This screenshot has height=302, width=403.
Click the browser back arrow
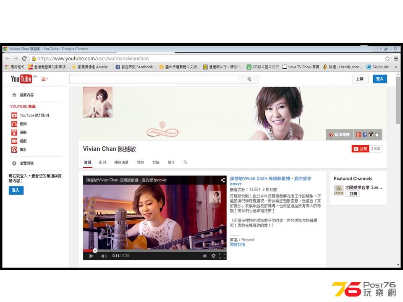[8, 59]
